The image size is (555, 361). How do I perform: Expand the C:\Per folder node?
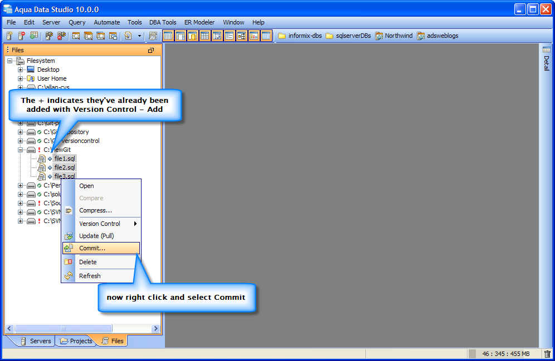tap(21, 185)
